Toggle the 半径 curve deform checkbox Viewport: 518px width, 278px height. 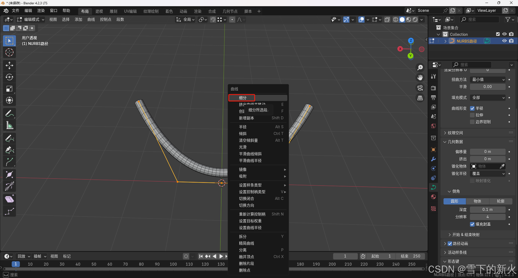(472, 108)
